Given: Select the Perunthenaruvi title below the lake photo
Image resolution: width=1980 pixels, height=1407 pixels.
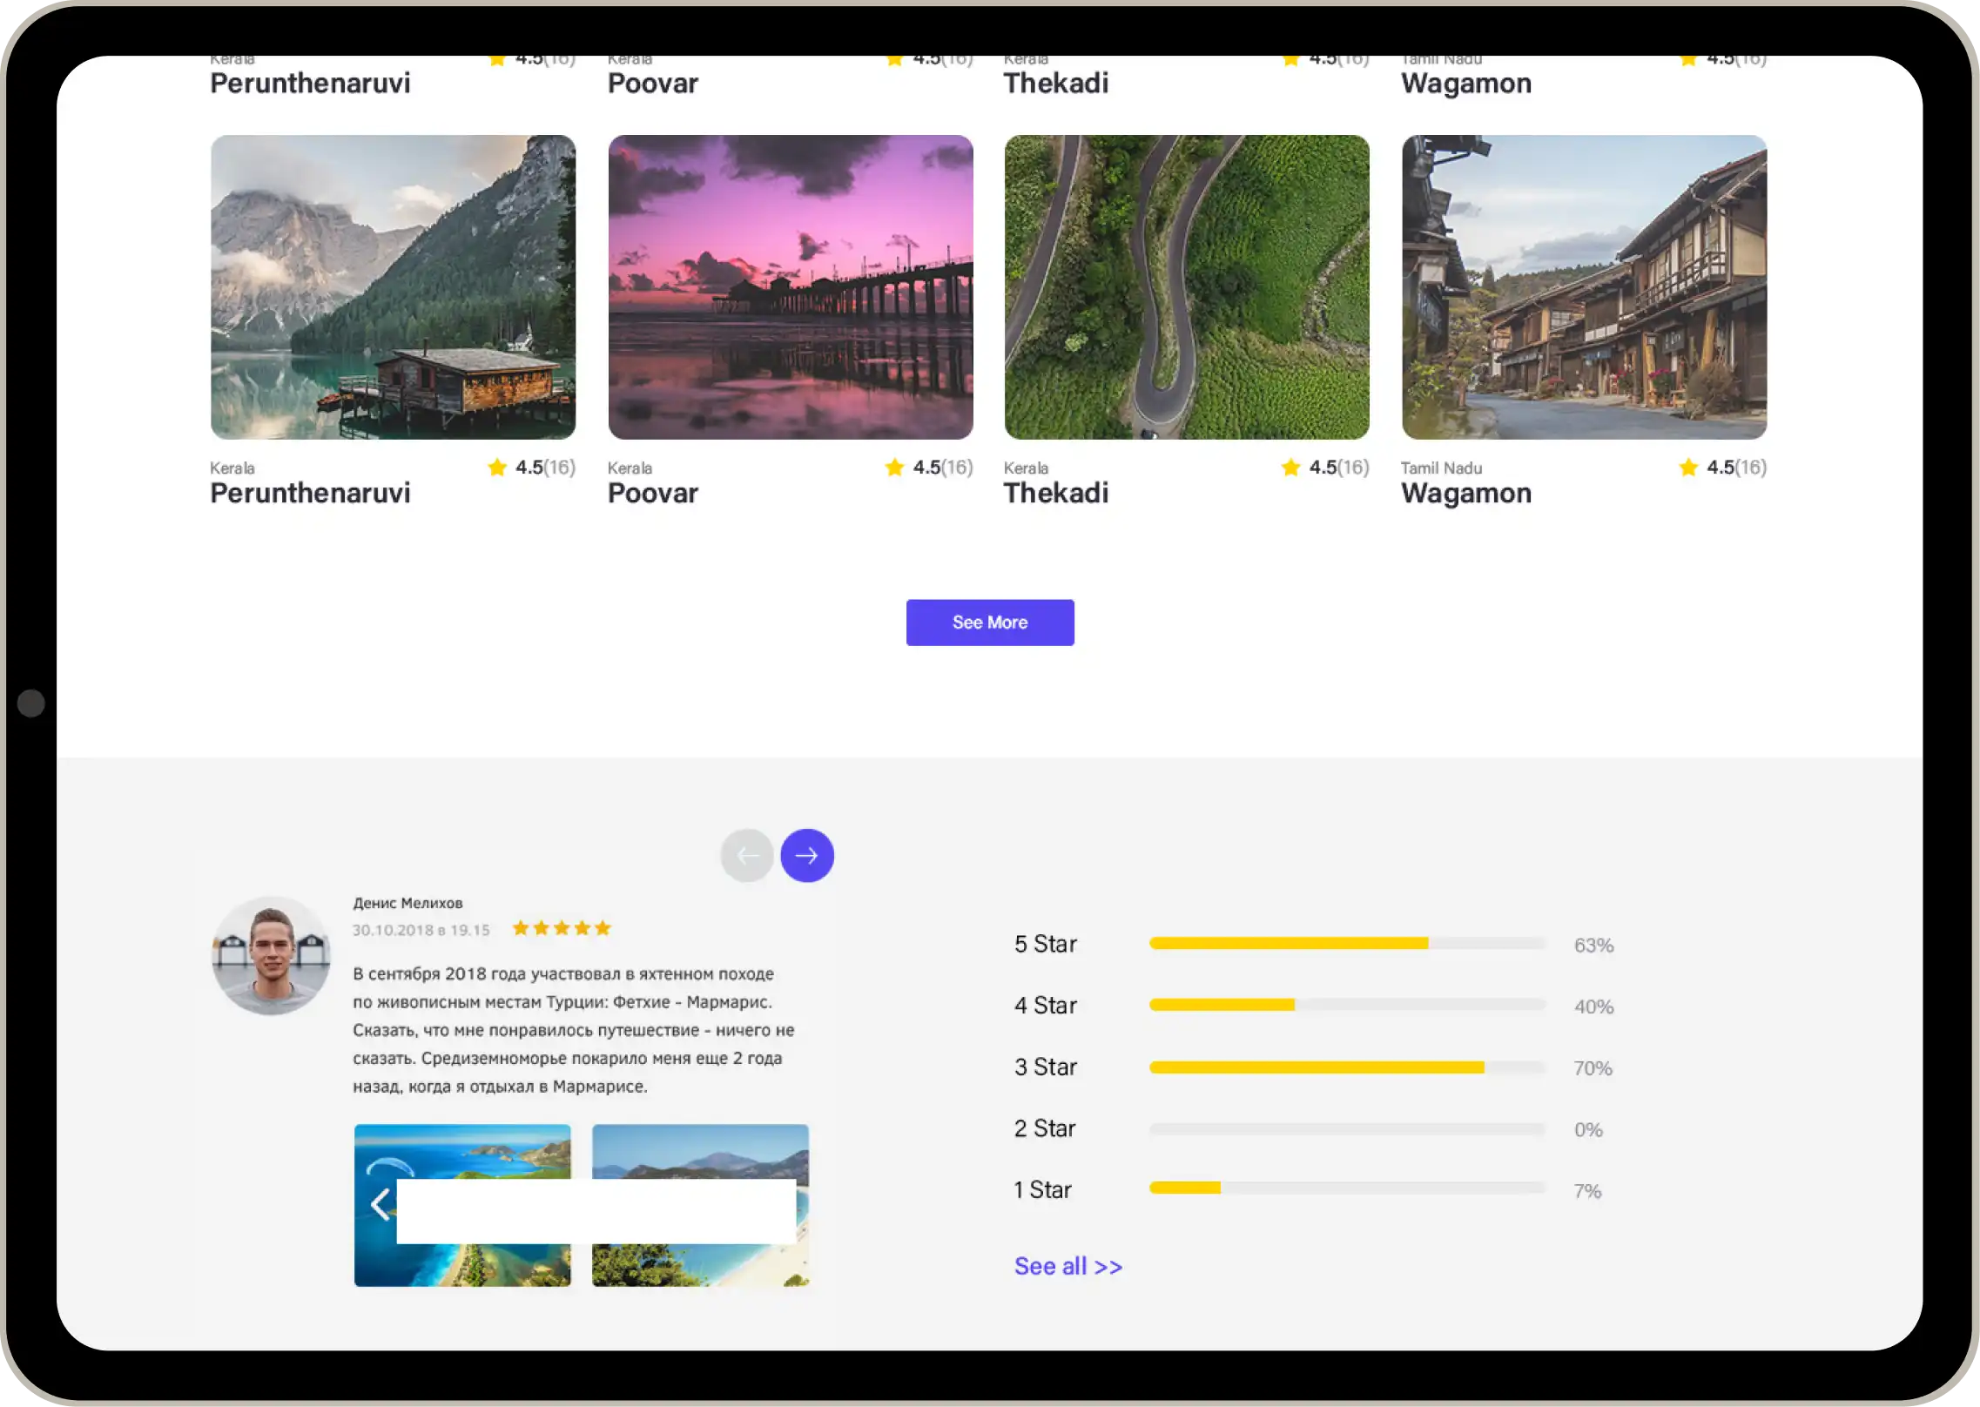Looking at the screenshot, I should coord(310,494).
